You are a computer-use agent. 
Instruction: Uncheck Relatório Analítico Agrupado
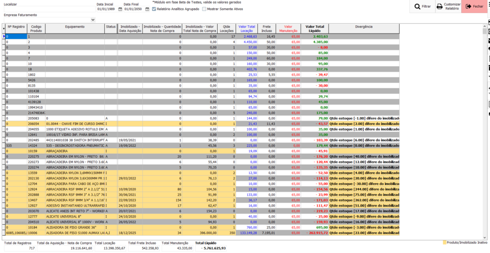click(x=154, y=9)
